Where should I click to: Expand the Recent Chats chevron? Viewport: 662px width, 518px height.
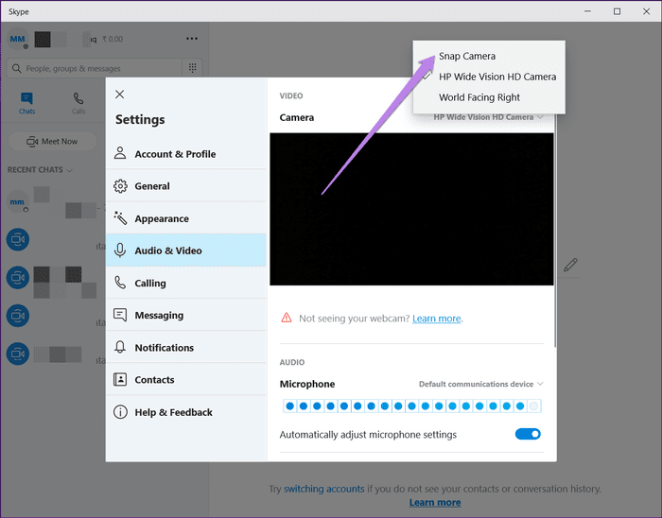pyautogui.click(x=70, y=170)
